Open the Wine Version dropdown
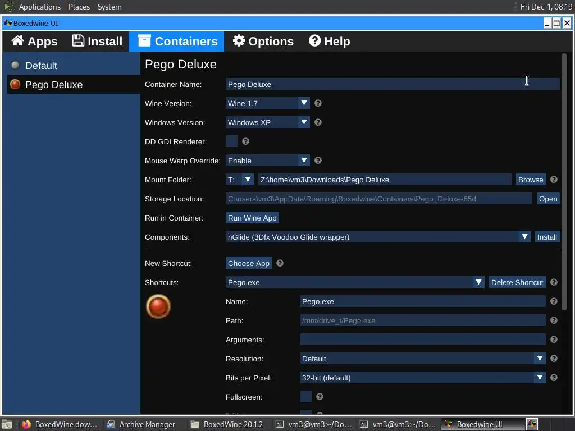 pos(267,103)
